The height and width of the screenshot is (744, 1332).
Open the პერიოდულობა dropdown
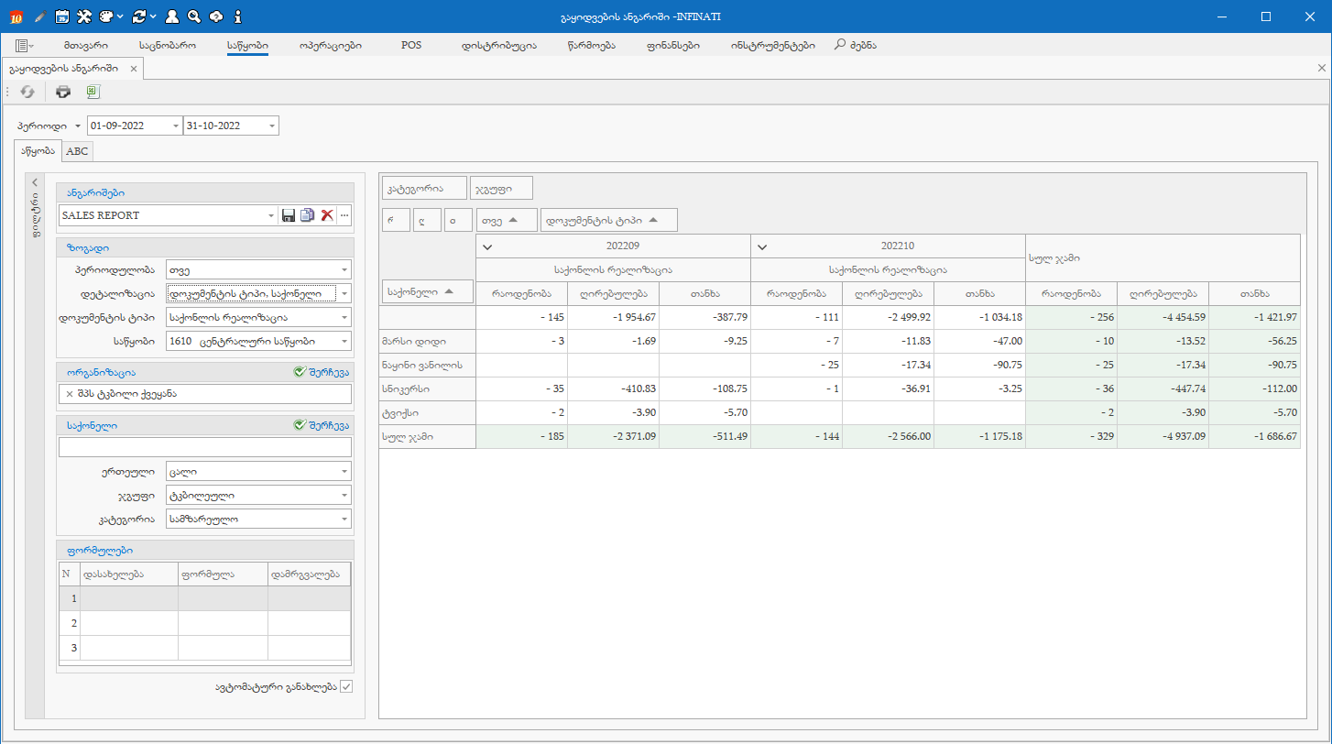(344, 270)
